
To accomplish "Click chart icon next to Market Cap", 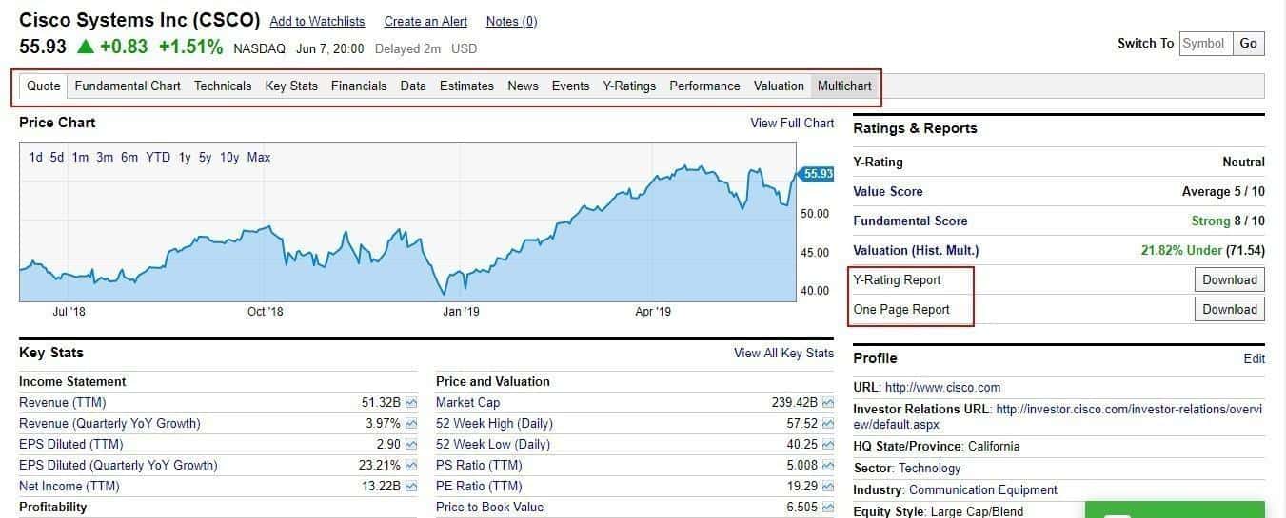I will click(828, 403).
